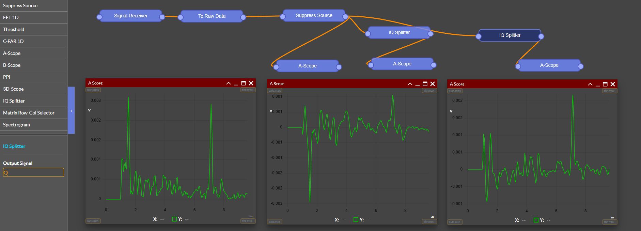Select Threshold in the sidebar block list
The image size is (641, 231).
coord(34,29)
